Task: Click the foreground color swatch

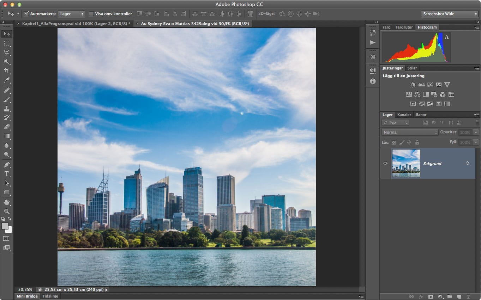Action: (5, 226)
